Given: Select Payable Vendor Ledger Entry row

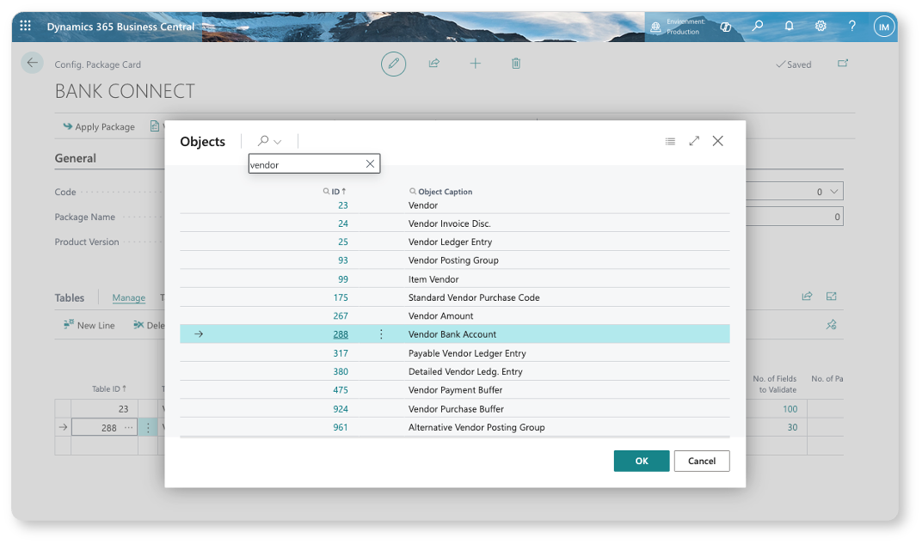Looking at the screenshot, I should click(454, 353).
